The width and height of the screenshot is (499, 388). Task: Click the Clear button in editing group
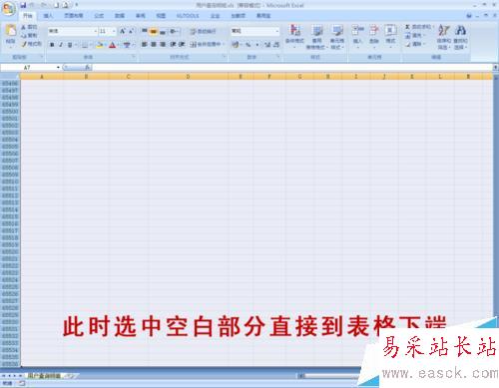[414, 44]
